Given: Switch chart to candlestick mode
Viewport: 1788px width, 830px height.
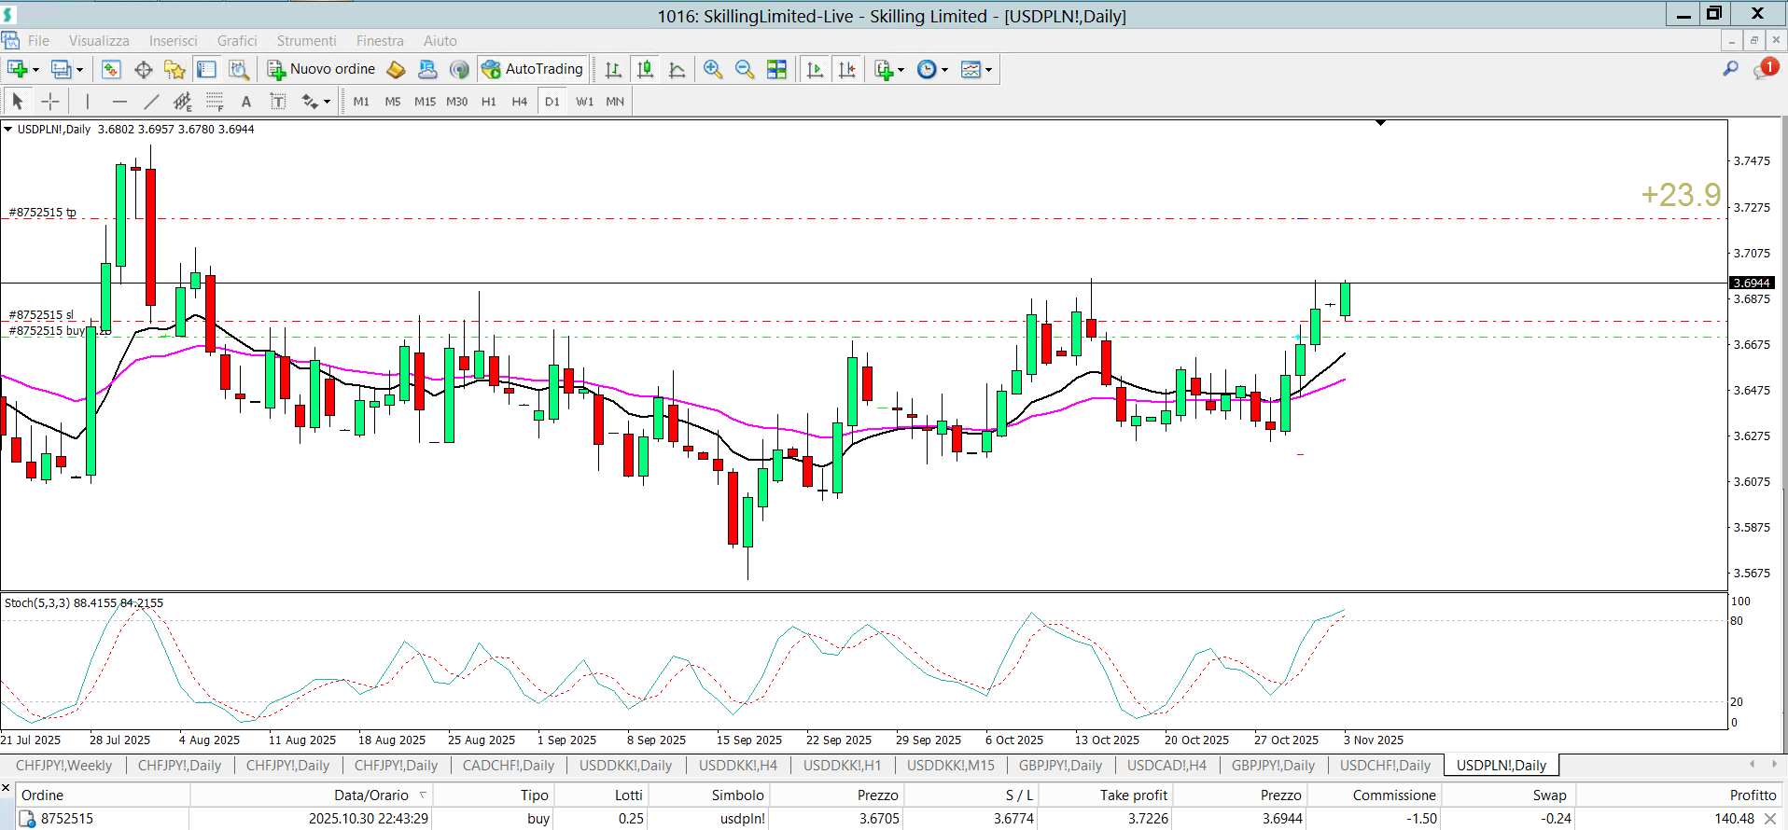Looking at the screenshot, I should pyautogui.click(x=645, y=69).
